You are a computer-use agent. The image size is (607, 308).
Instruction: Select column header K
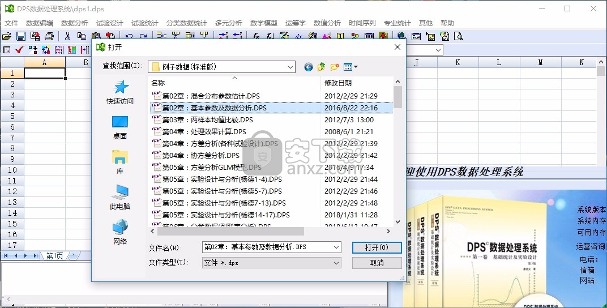tap(458, 62)
